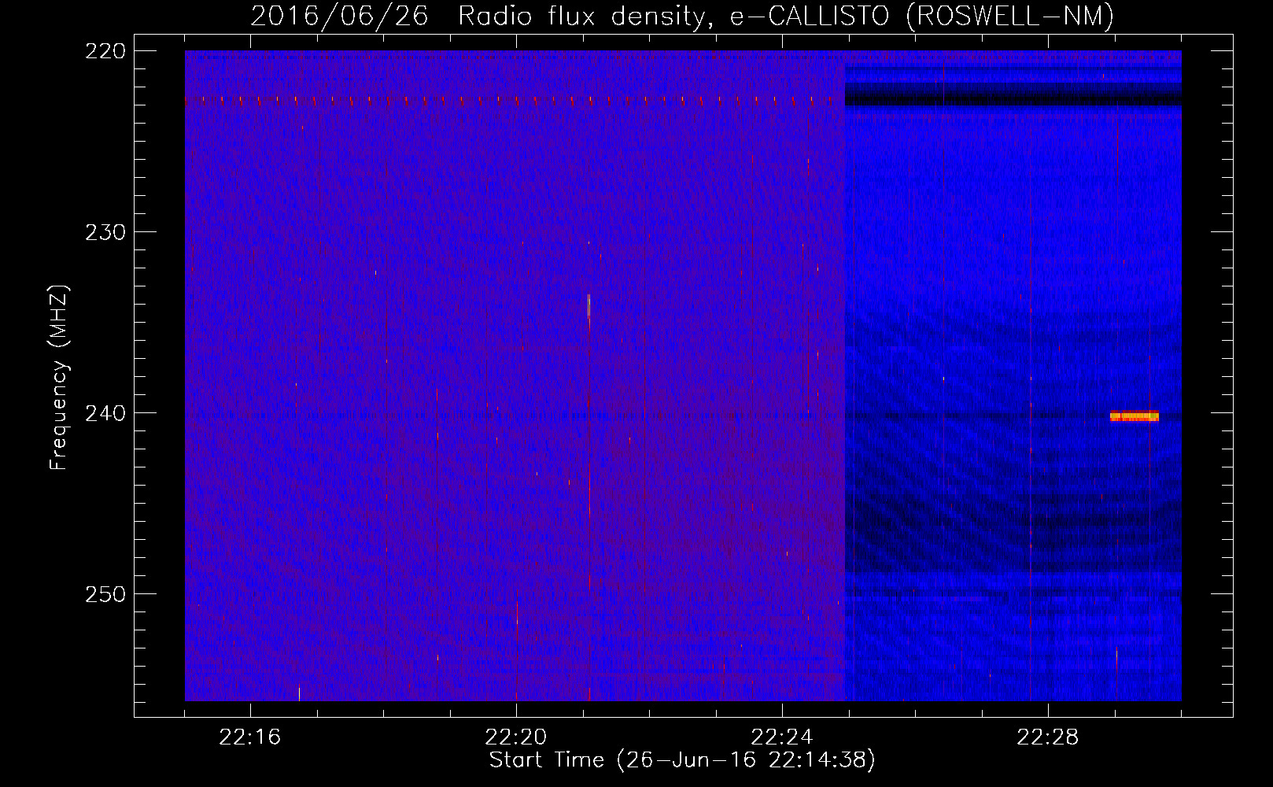Click the 'Frequency (MHZ)' axis label

click(59, 378)
